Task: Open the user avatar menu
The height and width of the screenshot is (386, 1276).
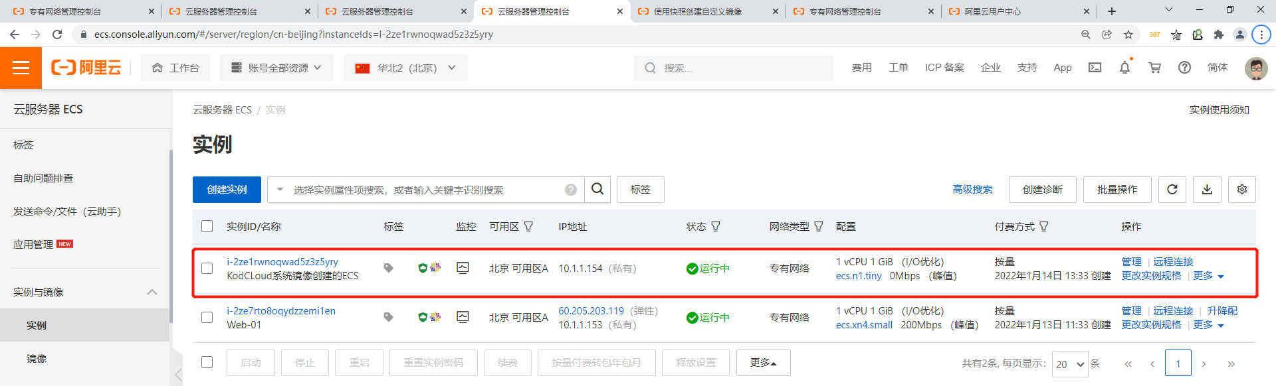Action: (x=1255, y=68)
